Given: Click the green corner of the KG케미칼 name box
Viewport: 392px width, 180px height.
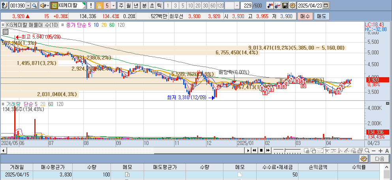Looking at the screenshot, I should pyautogui.click(x=84, y=4).
